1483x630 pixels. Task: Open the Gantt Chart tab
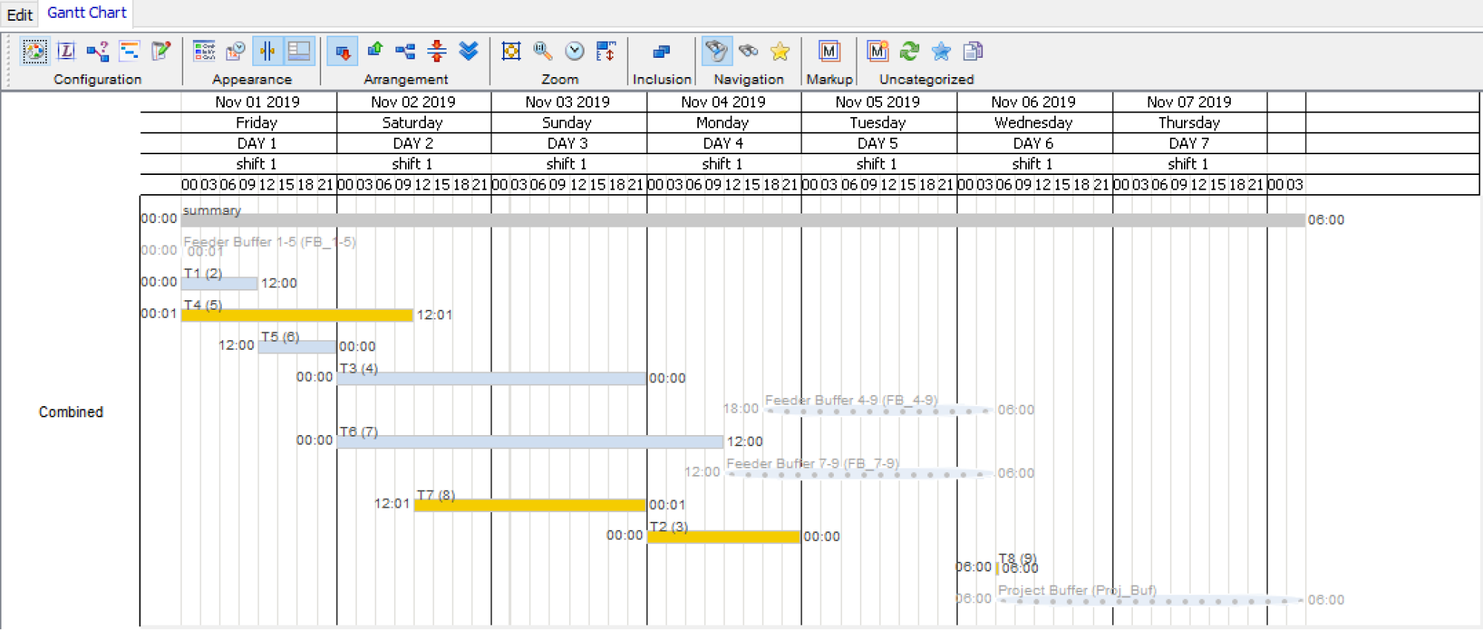point(87,13)
